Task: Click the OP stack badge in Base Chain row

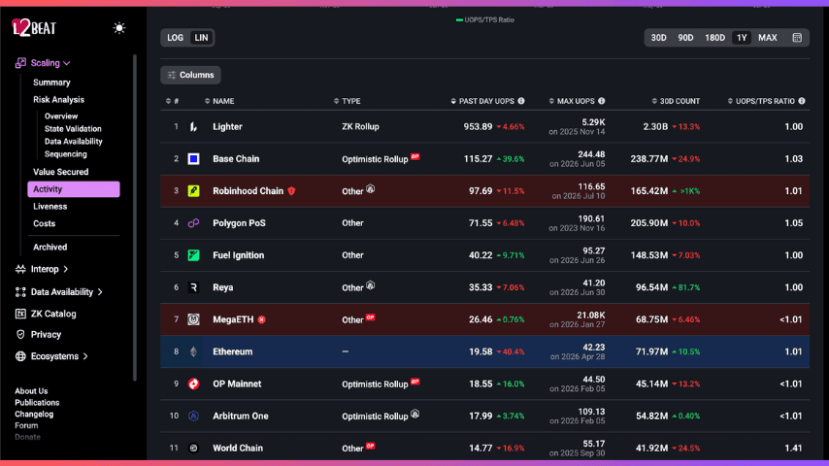Action: tap(415, 156)
